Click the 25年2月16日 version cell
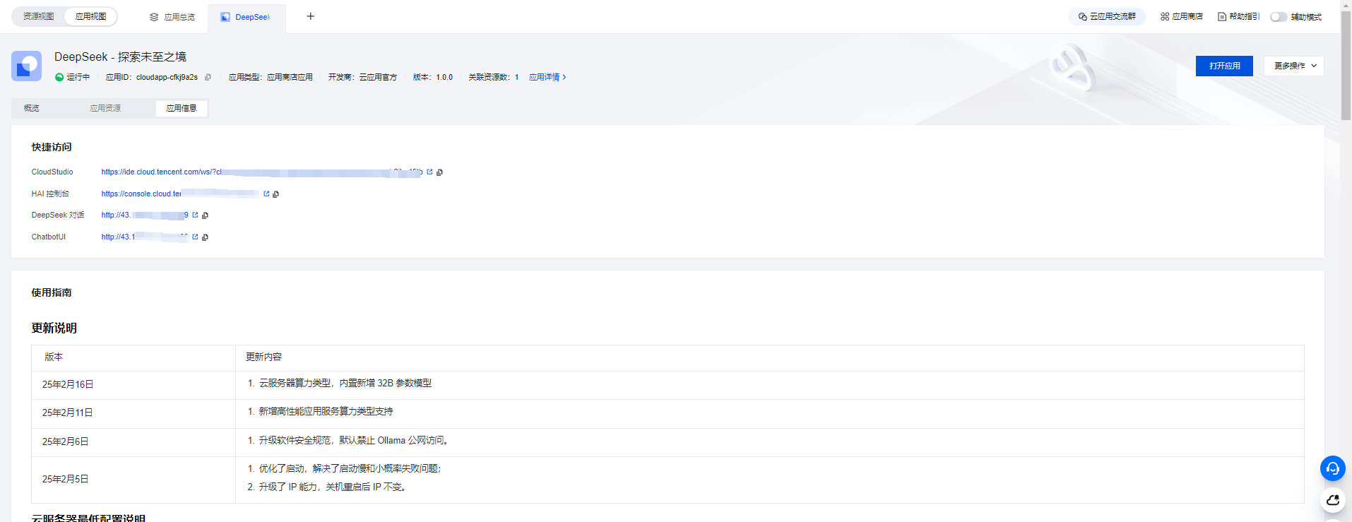1352x522 pixels. point(134,385)
